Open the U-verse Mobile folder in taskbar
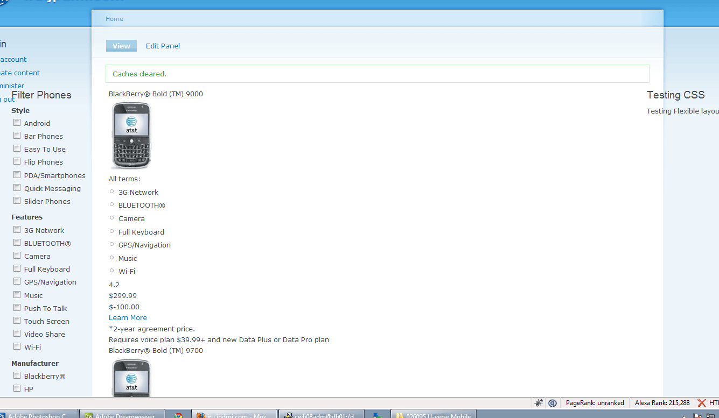The height and width of the screenshot is (418, 719). point(434,415)
